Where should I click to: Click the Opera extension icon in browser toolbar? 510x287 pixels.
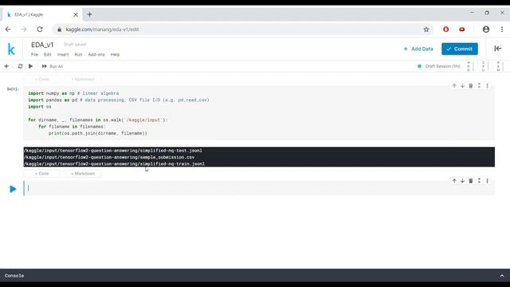click(x=446, y=29)
